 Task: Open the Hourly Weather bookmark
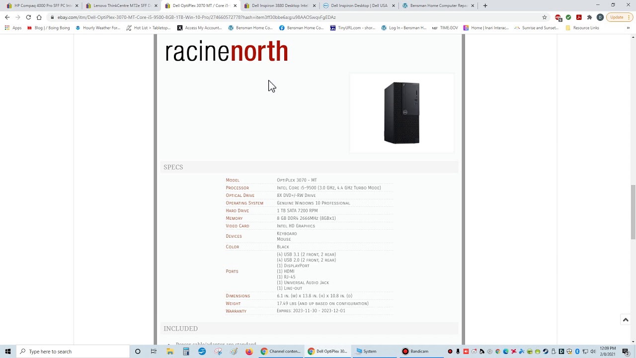pyautogui.click(x=98, y=28)
